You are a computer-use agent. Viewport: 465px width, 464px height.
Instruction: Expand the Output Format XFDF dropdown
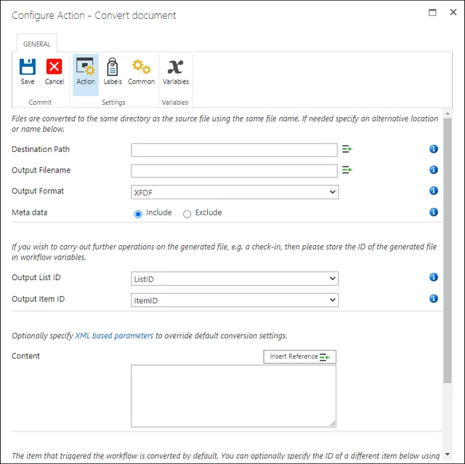point(235,192)
